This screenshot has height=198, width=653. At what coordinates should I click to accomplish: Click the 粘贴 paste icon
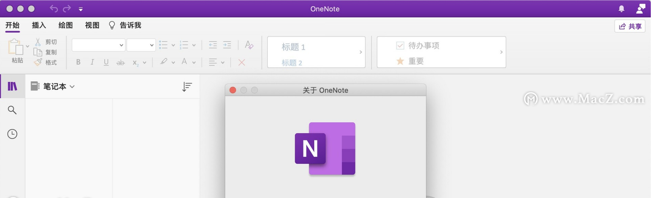click(15, 47)
